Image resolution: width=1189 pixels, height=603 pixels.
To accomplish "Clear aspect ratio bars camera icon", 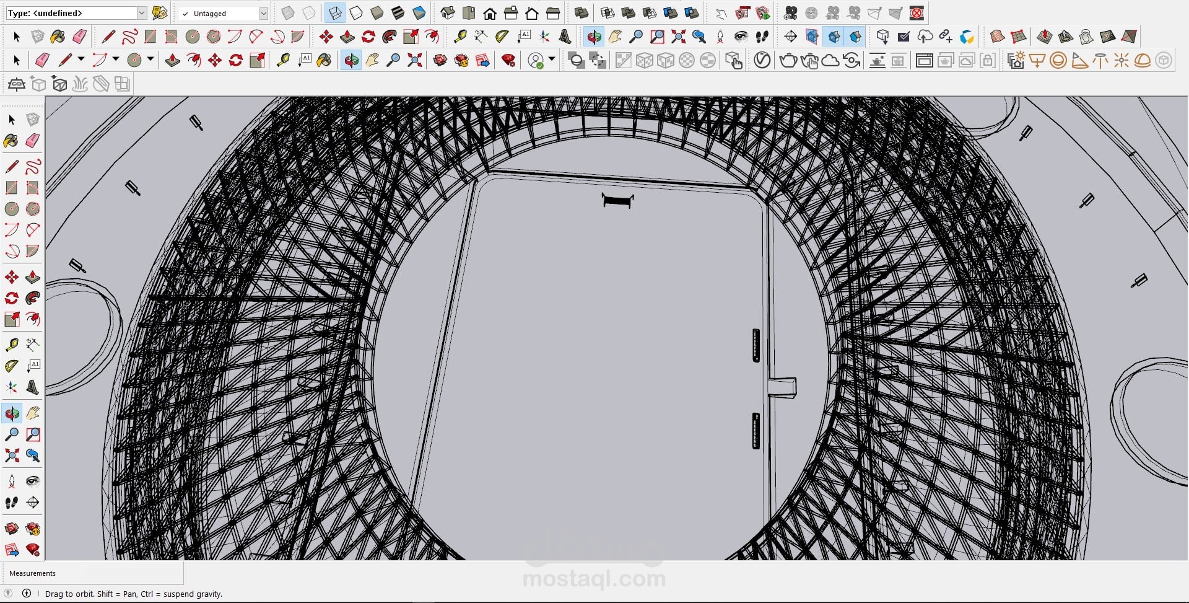I will (917, 12).
